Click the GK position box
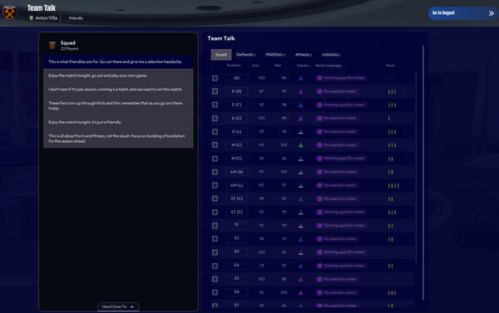499x313 pixels. click(x=236, y=78)
